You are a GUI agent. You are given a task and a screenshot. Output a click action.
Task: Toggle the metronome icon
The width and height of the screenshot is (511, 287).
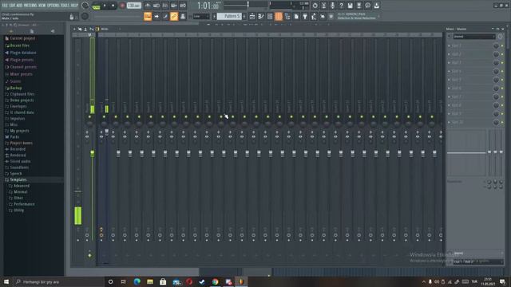(x=148, y=6)
